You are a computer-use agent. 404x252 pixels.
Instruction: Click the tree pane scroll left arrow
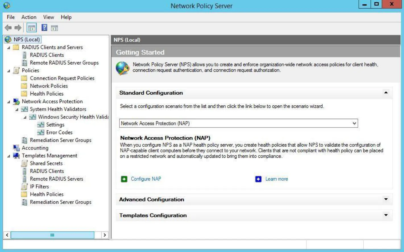coord(7,235)
